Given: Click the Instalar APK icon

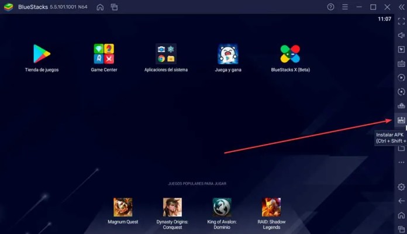Looking at the screenshot, I should pos(401,120).
